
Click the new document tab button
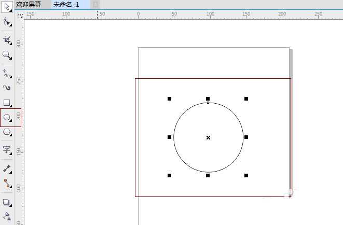[95, 5]
